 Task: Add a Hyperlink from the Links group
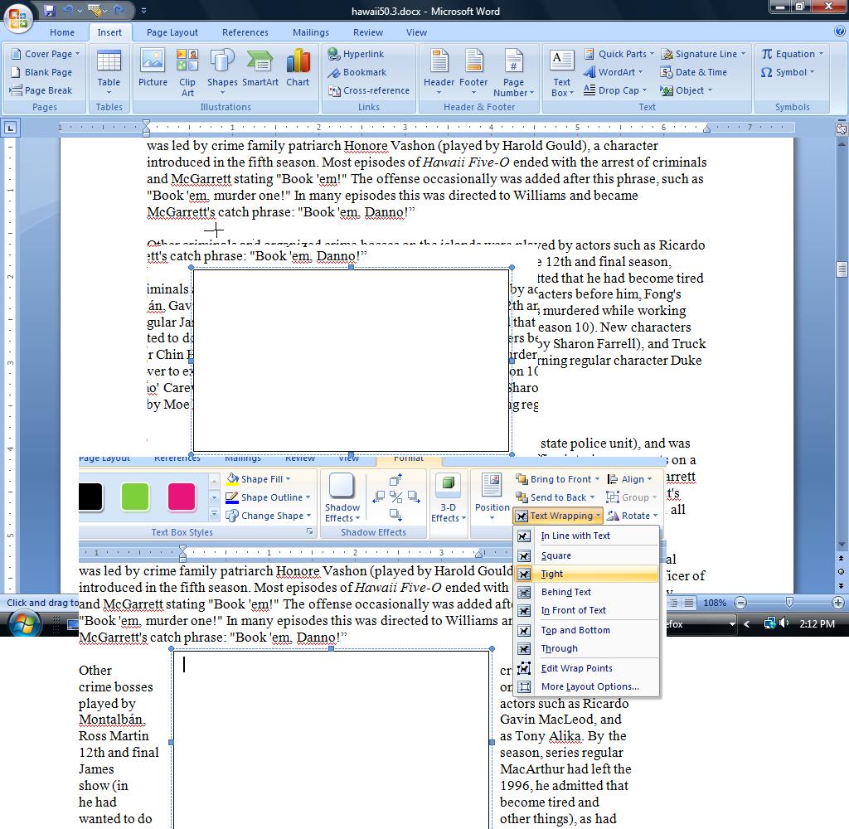tap(357, 54)
